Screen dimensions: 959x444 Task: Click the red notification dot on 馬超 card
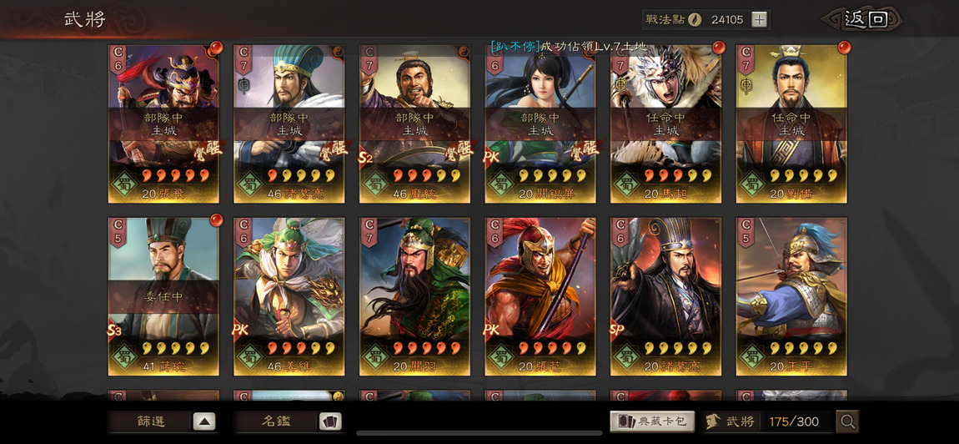[718, 48]
